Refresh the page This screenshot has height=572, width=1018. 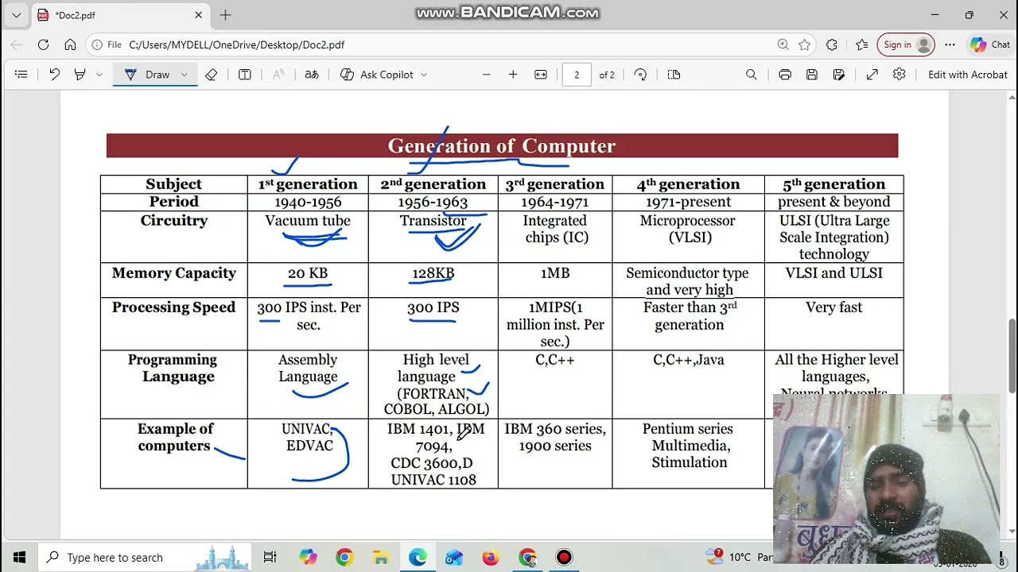(x=44, y=44)
